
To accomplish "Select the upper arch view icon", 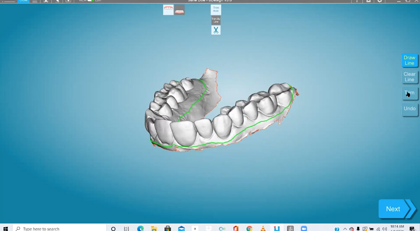I will click(168, 10).
